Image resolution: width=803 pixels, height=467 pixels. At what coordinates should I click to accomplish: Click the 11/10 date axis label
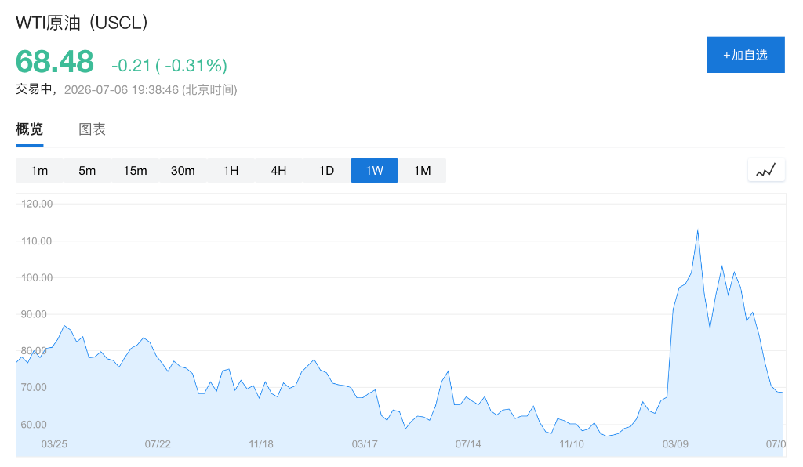(x=572, y=444)
